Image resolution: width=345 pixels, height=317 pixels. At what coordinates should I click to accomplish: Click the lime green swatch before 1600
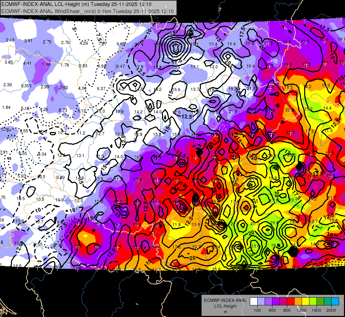tap(313, 302)
